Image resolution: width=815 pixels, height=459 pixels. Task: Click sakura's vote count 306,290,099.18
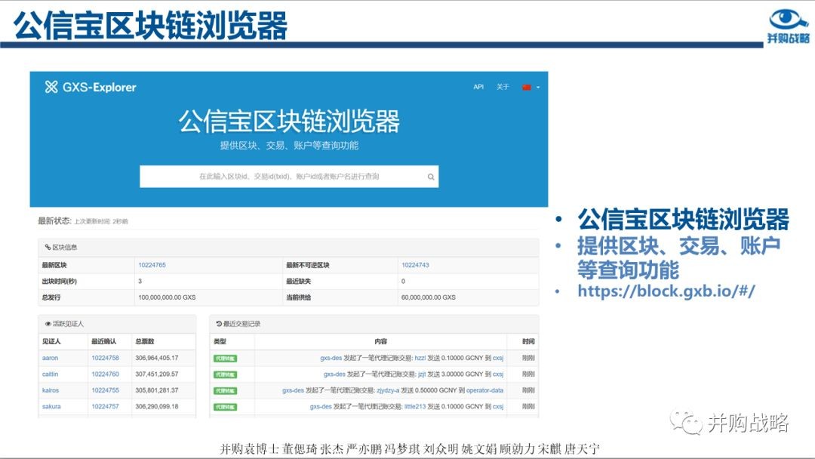click(x=156, y=406)
